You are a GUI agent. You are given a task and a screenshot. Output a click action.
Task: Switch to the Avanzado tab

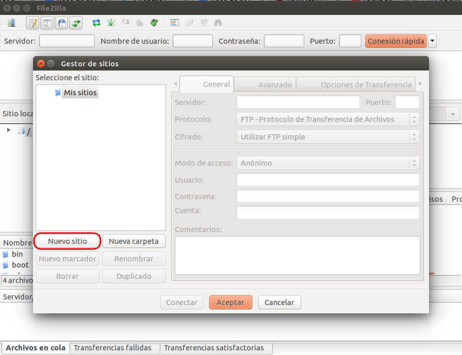[x=265, y=85]
